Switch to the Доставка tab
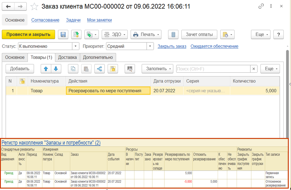 click(67, 57)
